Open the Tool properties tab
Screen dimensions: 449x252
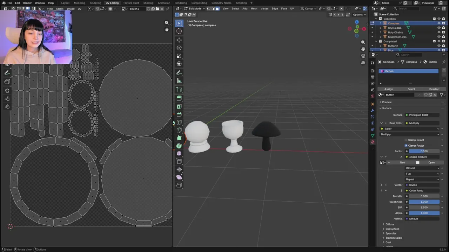pyautogui.click(x=373, y=63)
